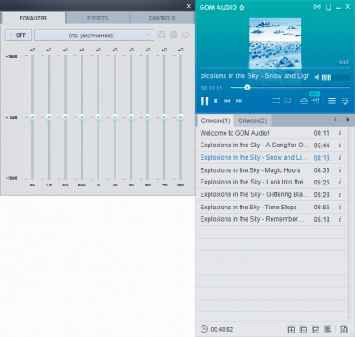Click the album art thumbnail
The height and width of the screenshot is (337, 355).
coord(275,43)
